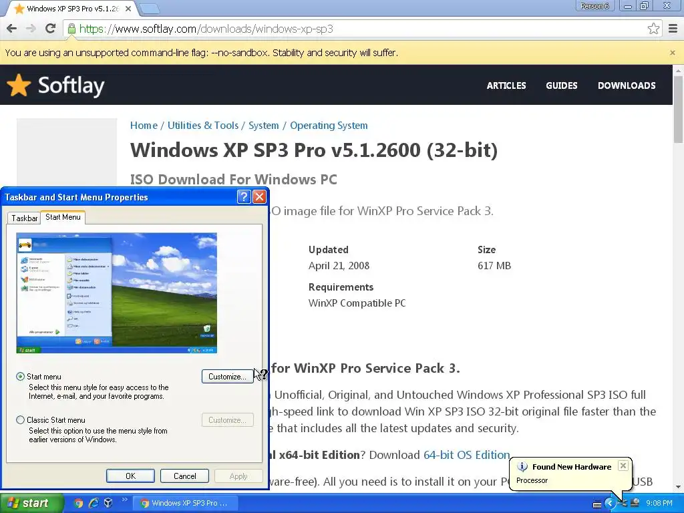Select the Classic Start menu radio option
The height and width of the screenshot is (513, 684).
tap(20, 420)
